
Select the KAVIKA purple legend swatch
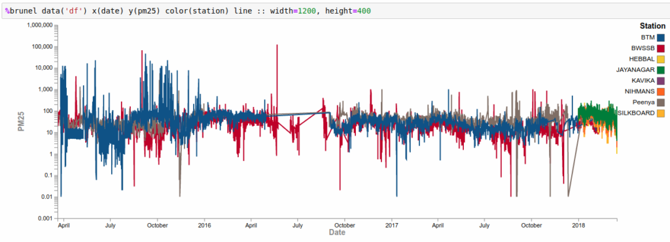661,80
